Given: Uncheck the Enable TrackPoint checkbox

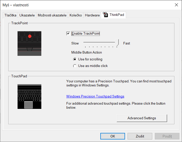Looking at the screenshot, I should tap(68, 33).
